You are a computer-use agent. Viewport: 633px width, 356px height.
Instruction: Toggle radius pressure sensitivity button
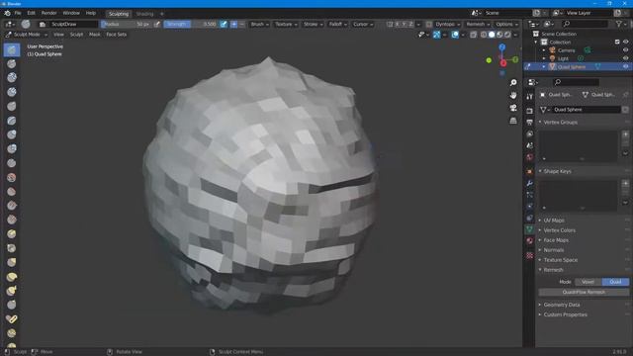(x=157, y=24)
